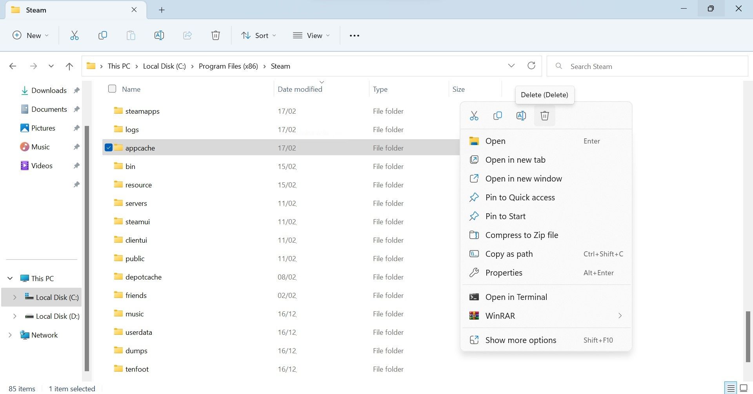Viewport: 753px width, 394px height.
Task: Click the Refresh icon beside address bar
Action: pos(531,66)
